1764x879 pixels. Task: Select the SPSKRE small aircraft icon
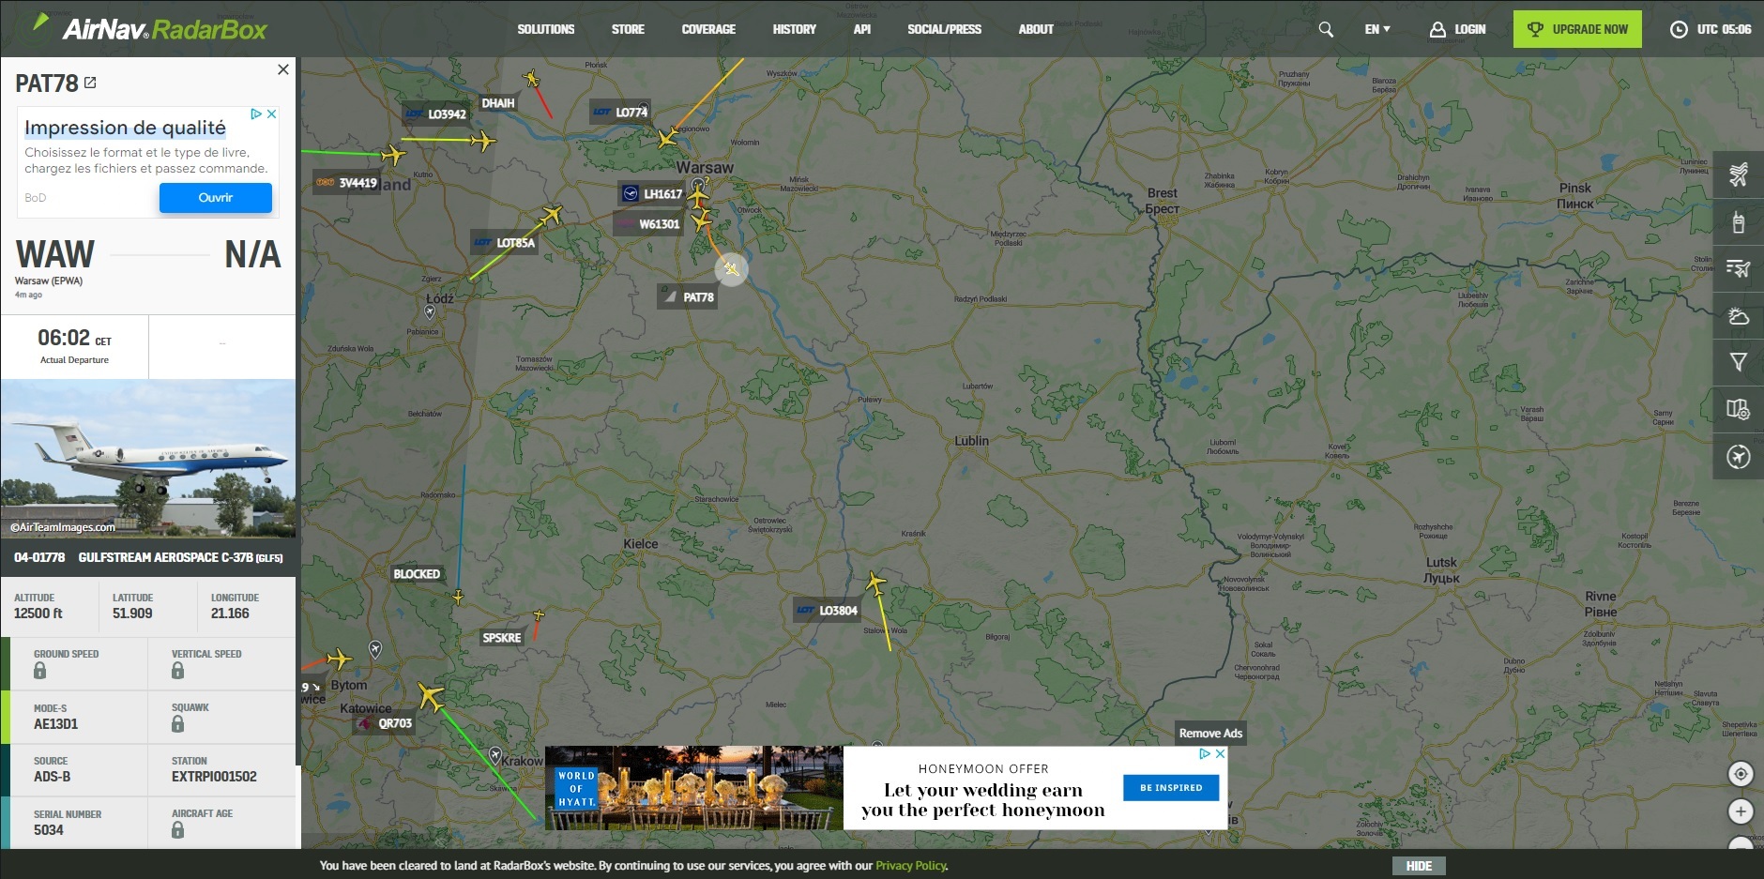click(539, 615)
